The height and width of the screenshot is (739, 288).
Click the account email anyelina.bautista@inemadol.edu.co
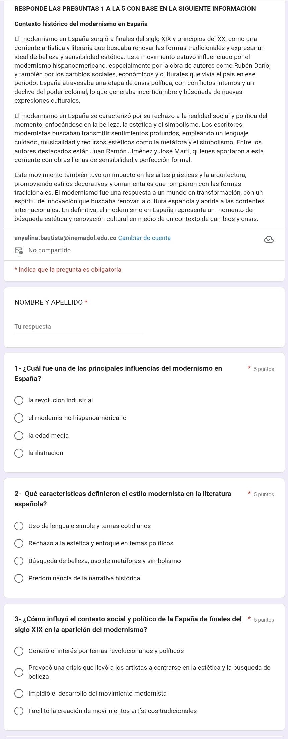click(x=65, y=238)
